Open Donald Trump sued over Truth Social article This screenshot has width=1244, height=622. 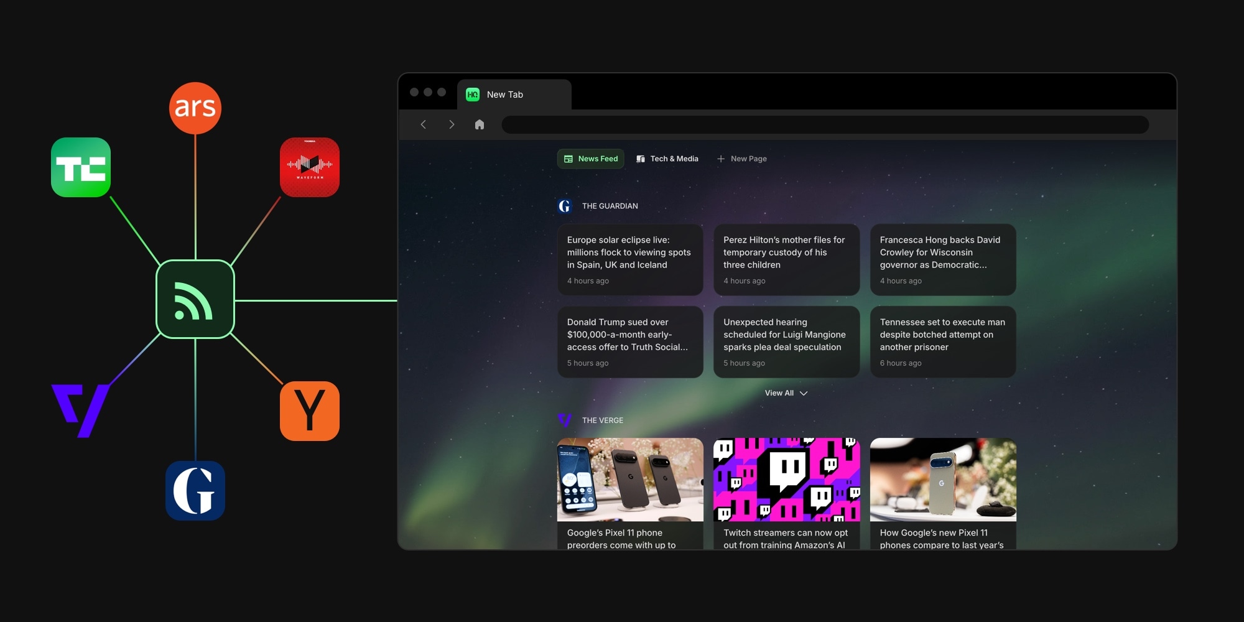coord(630,341)
